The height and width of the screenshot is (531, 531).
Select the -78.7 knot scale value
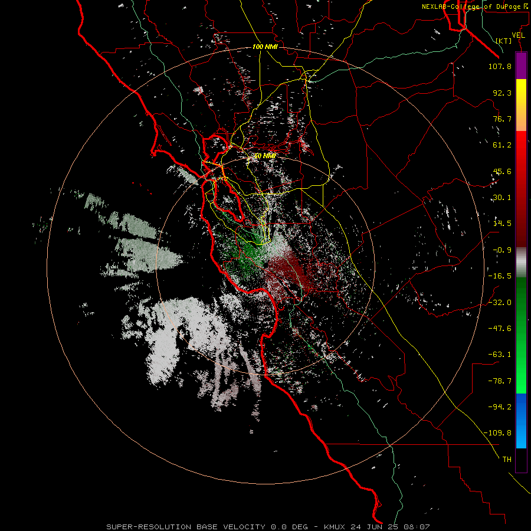(500, 381)
